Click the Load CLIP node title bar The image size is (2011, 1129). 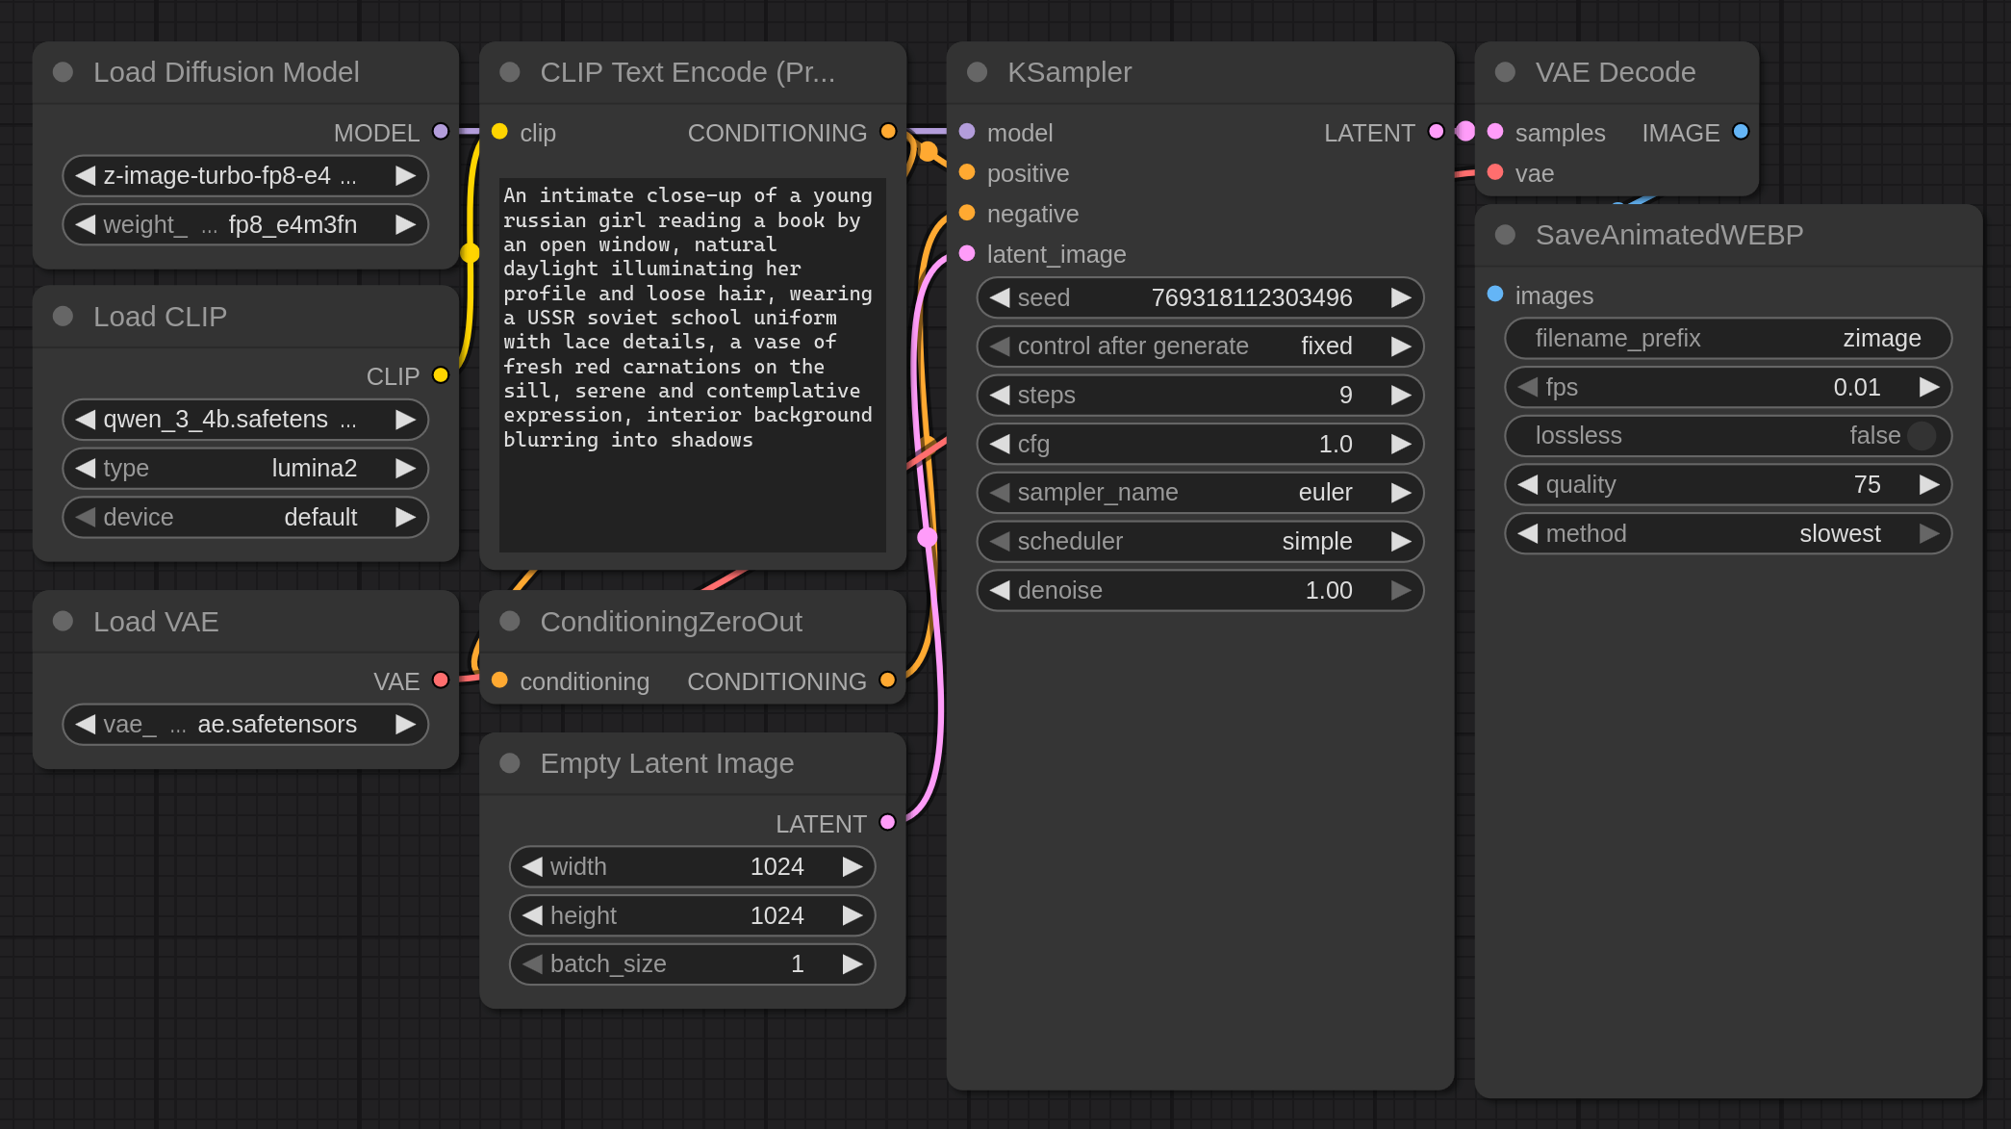pos(160,317)
